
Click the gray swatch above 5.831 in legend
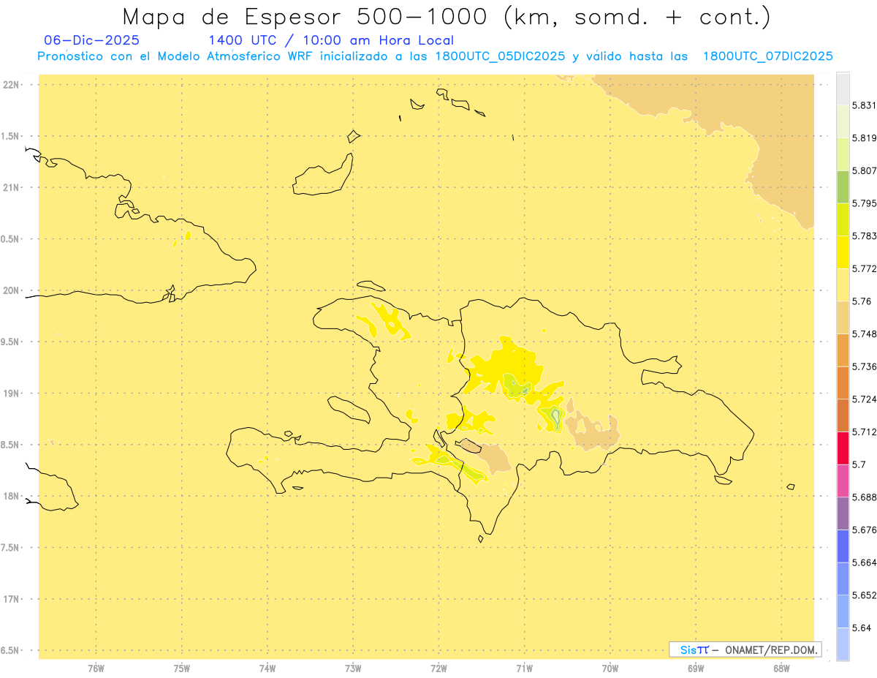coord(843,89)
